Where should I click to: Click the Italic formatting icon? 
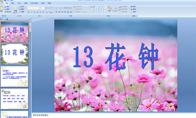pyautogui.click(x=31, y=12)
